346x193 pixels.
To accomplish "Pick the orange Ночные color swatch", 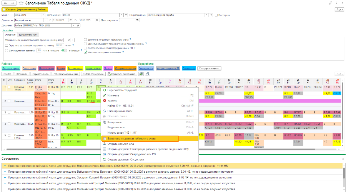I will [x=61, y=69].
